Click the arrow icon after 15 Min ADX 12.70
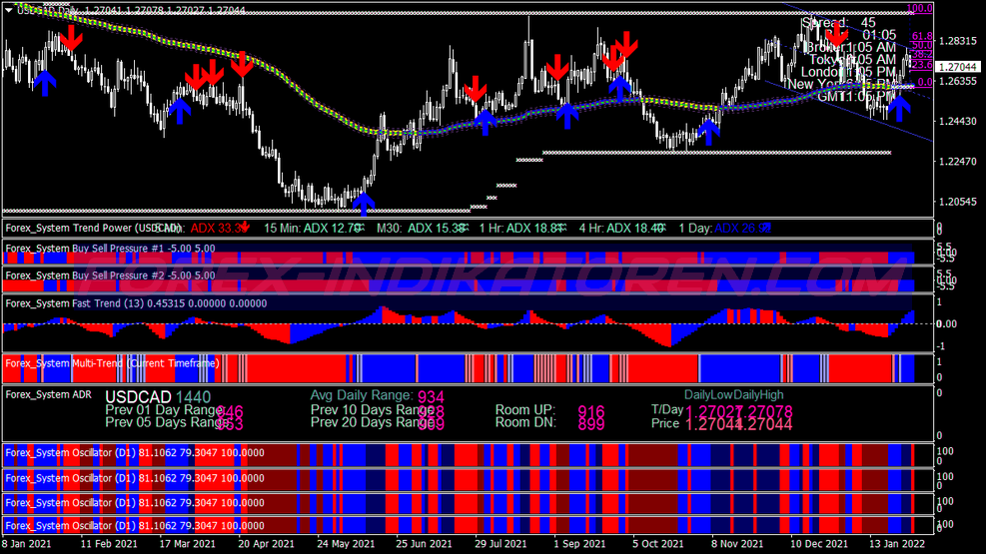Screen dimensions: 986x554 (x=360, y=228)
